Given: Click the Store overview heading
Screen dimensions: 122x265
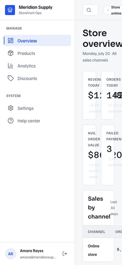Looking at the screenshot, I should (x=102, y=38).
